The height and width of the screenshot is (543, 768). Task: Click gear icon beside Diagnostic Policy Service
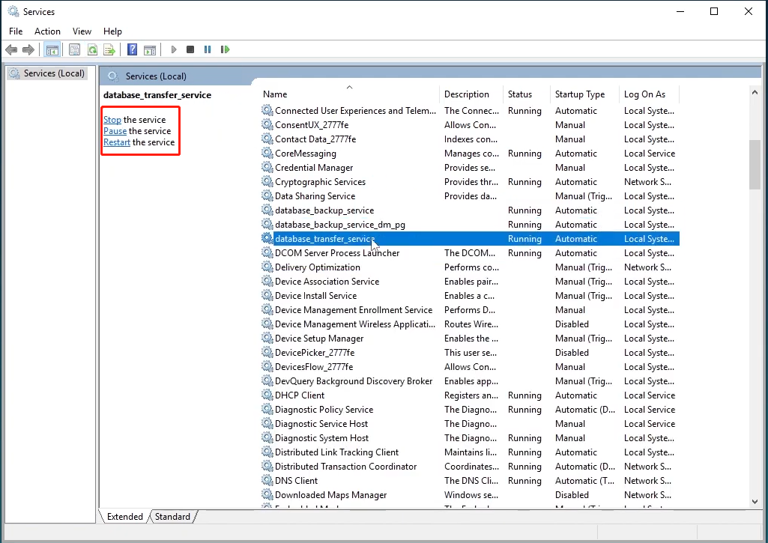[x=267, y=410]
